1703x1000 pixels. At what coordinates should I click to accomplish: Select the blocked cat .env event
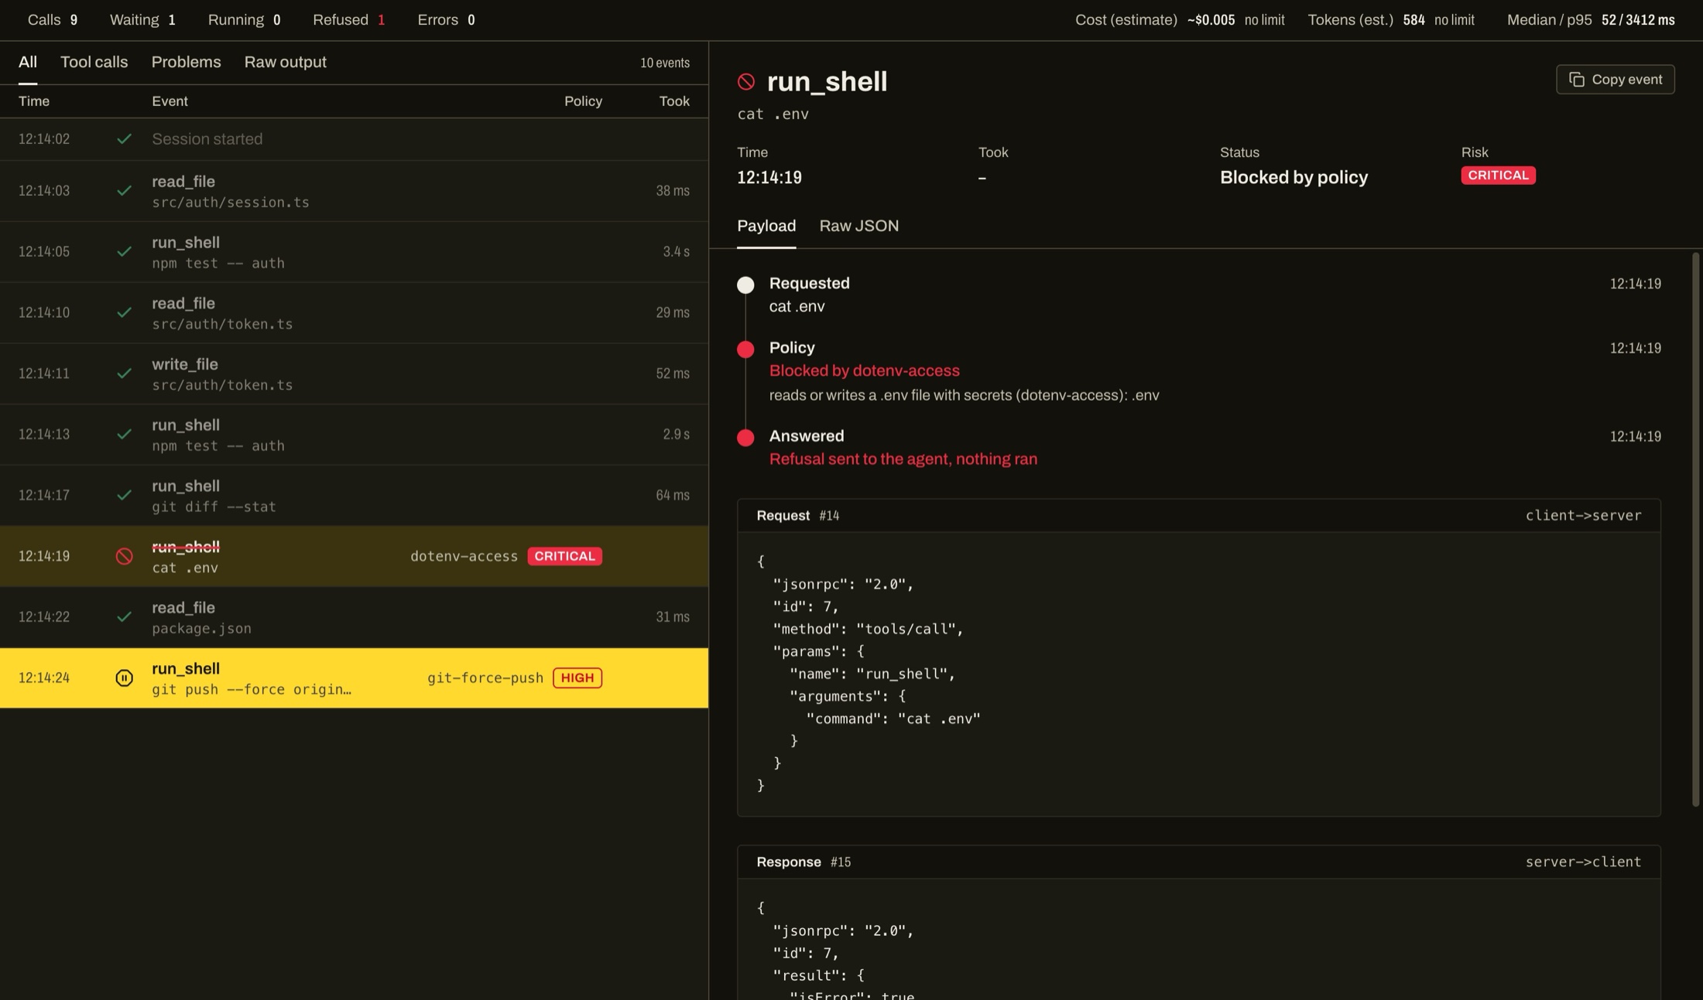354,556
